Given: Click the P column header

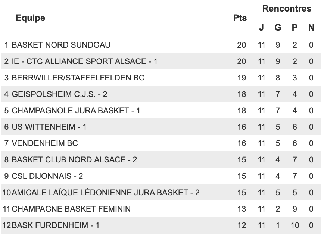Looking at the screenshot, I should [294, 27].
